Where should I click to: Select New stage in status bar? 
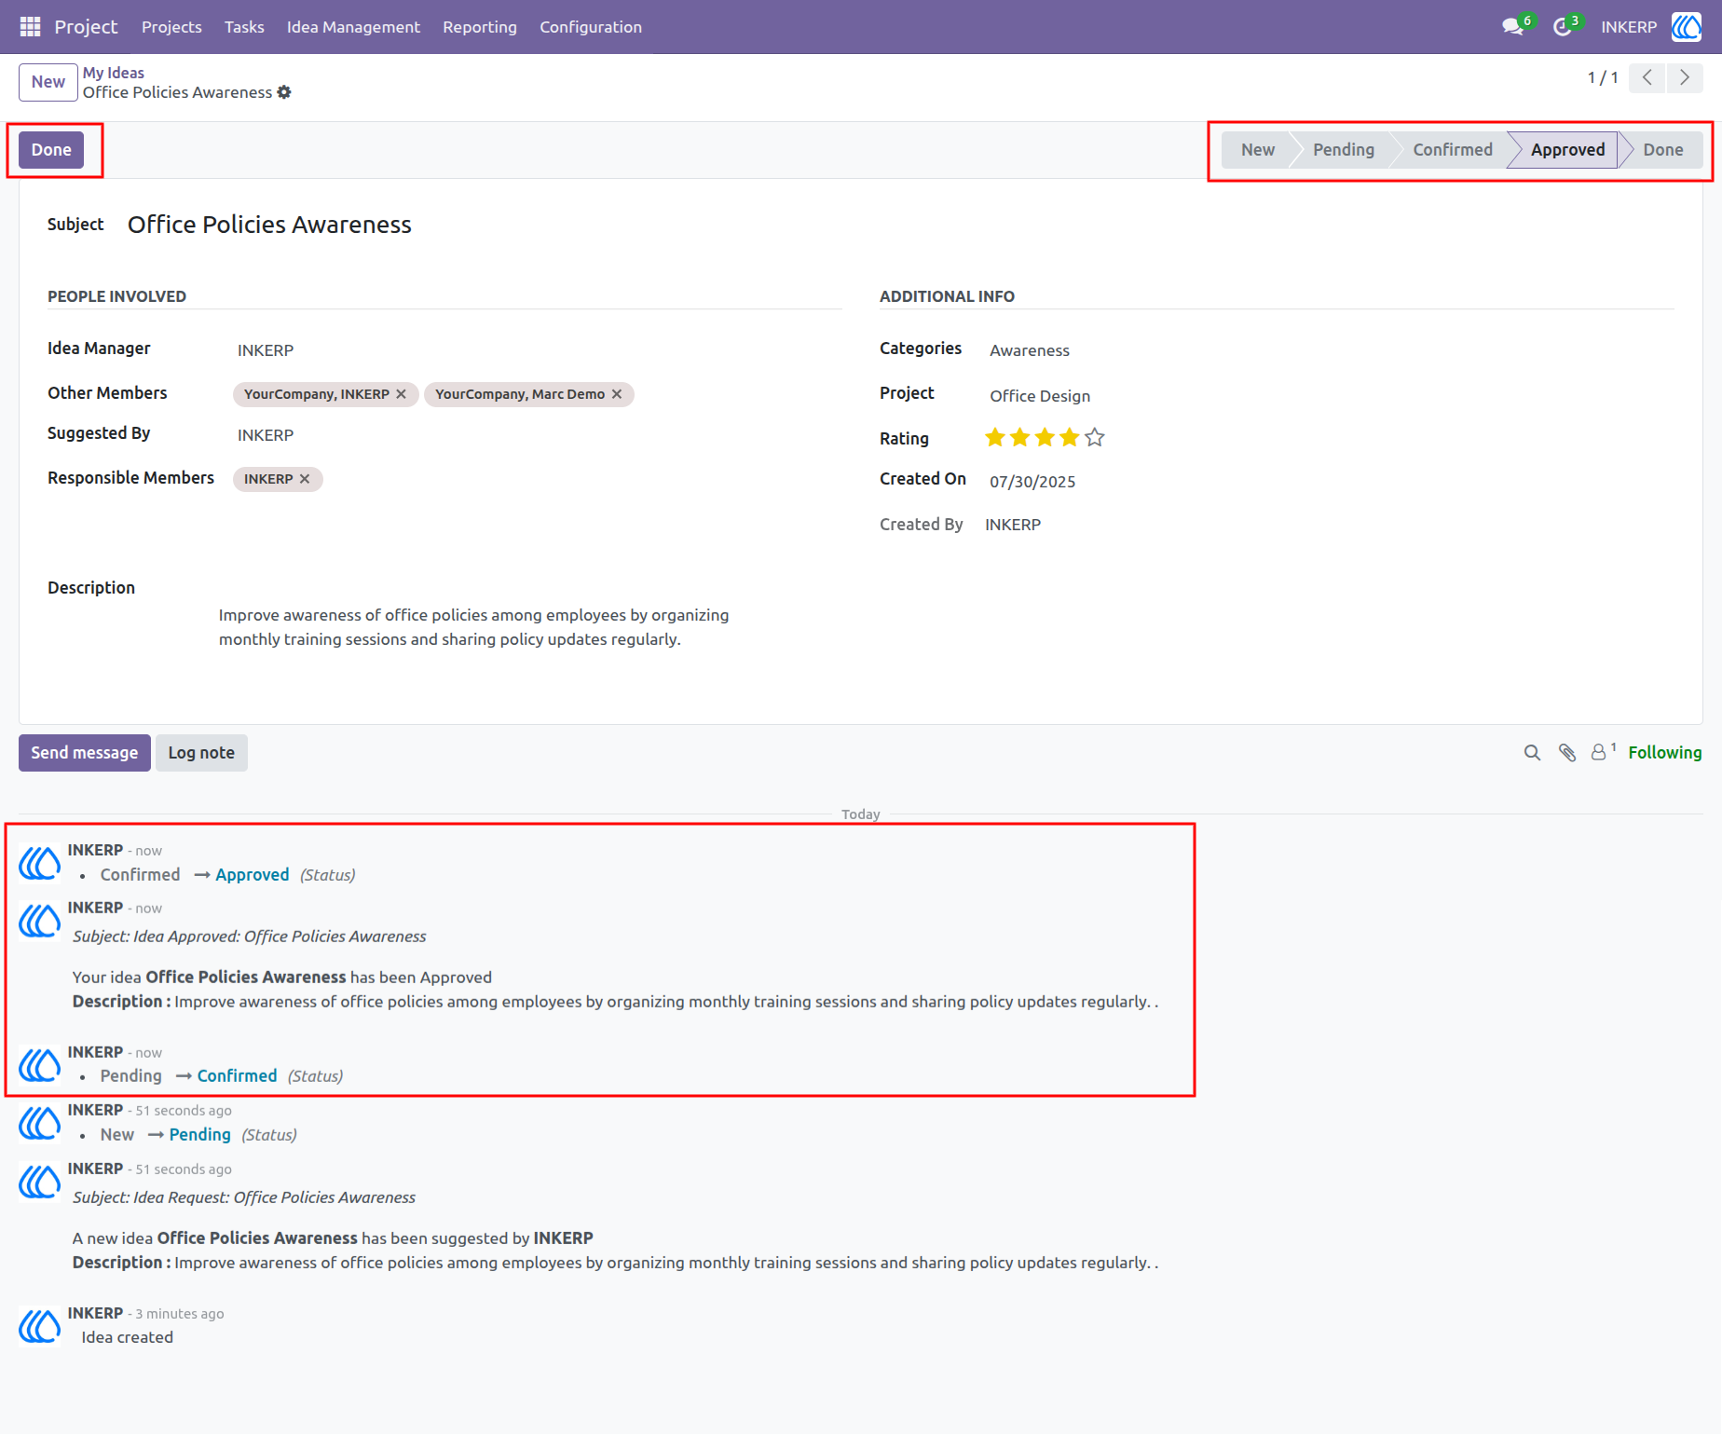[1257, 150]
